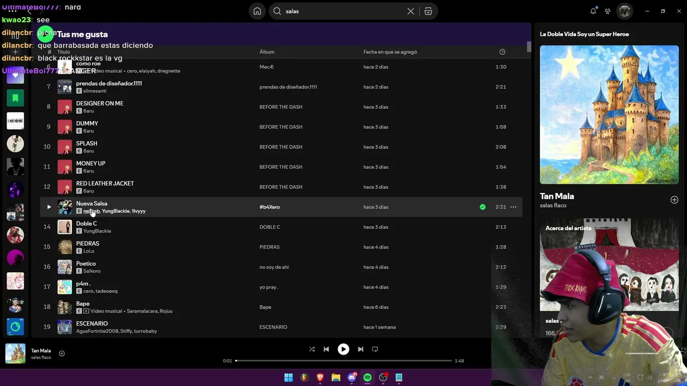Open the #b4Xero album link
This screenshot has height=386, width=687.
[x=269, y=207]
